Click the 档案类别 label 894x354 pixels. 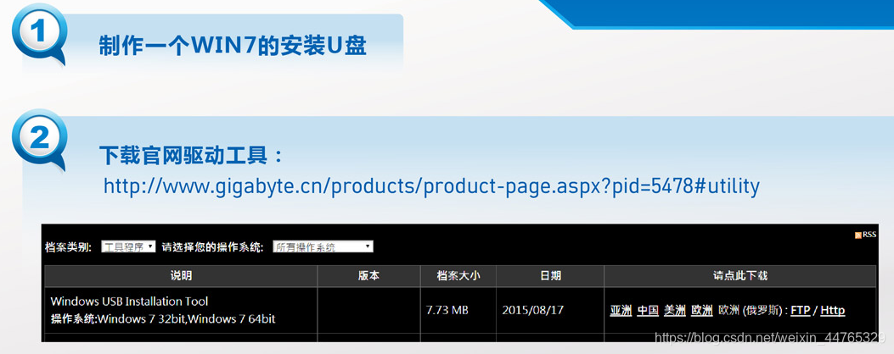click(x=69, y=247)
